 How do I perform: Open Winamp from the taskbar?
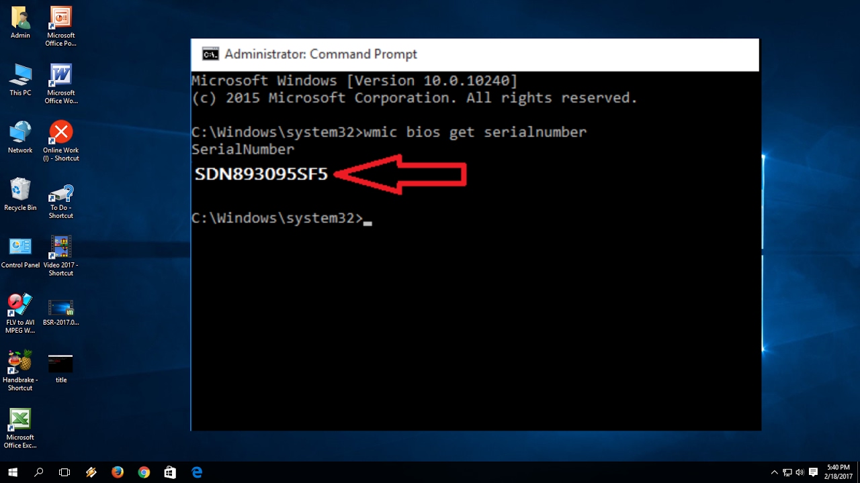point(90,472)
